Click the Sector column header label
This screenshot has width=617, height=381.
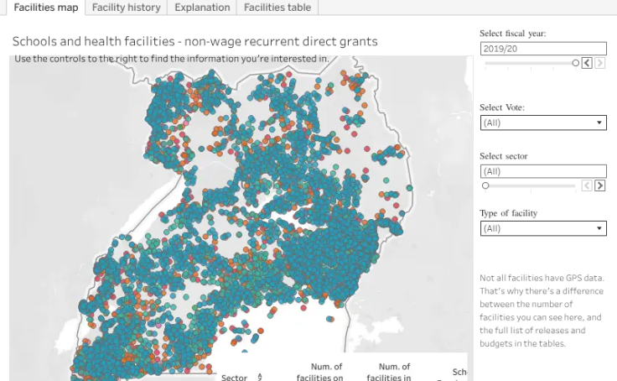coord(234,378)
